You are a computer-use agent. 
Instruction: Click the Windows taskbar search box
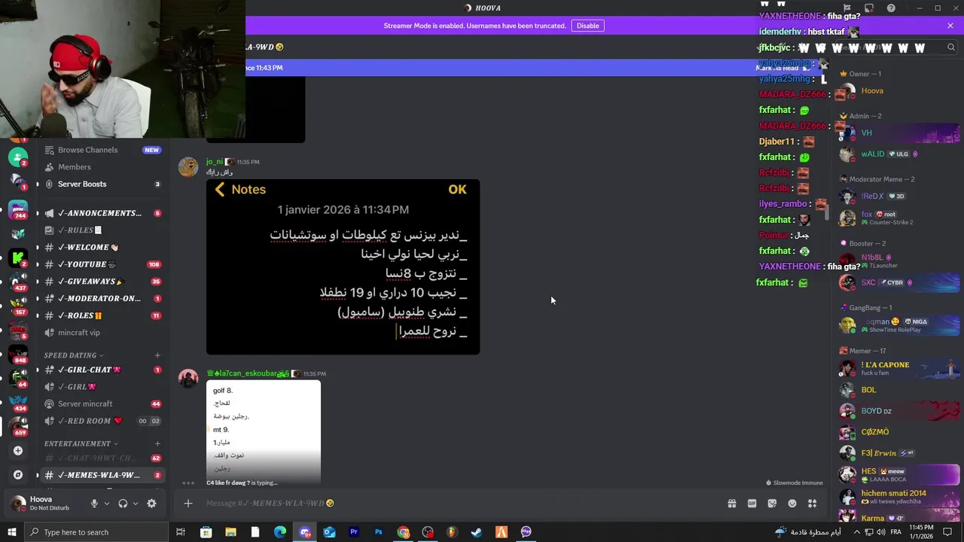click(x=96, y=532)
